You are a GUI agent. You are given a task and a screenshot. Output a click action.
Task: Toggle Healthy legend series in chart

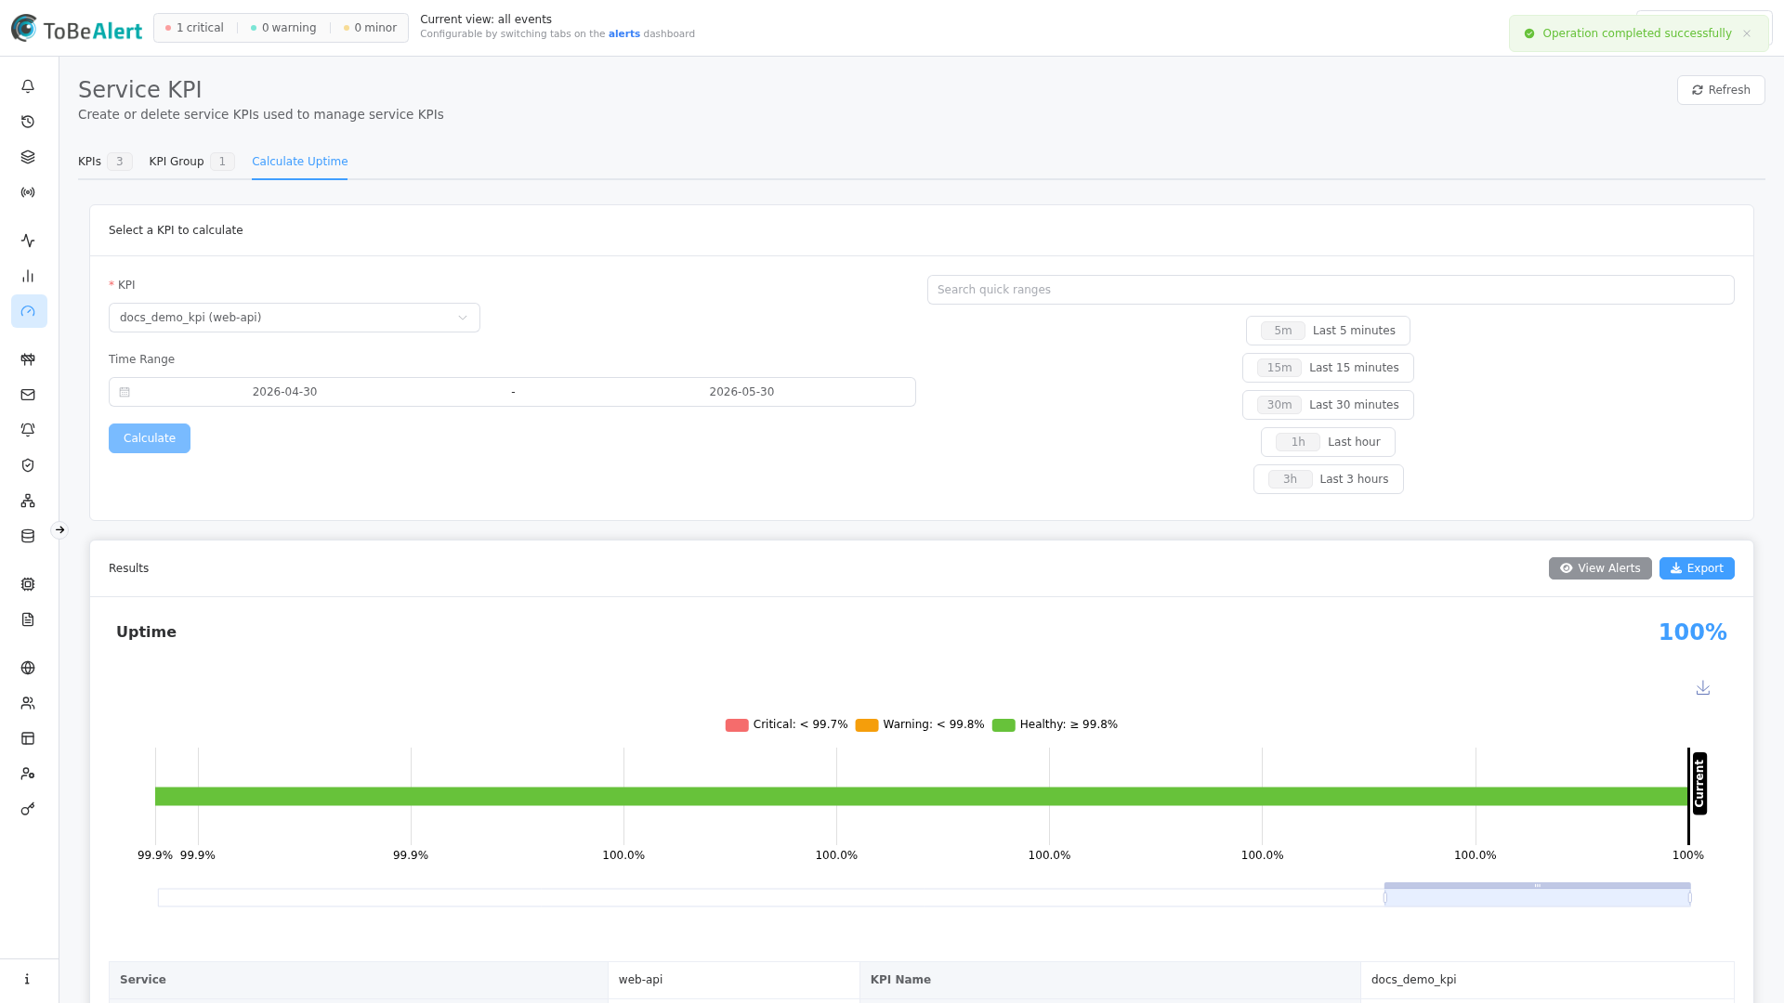point(1055,724)
